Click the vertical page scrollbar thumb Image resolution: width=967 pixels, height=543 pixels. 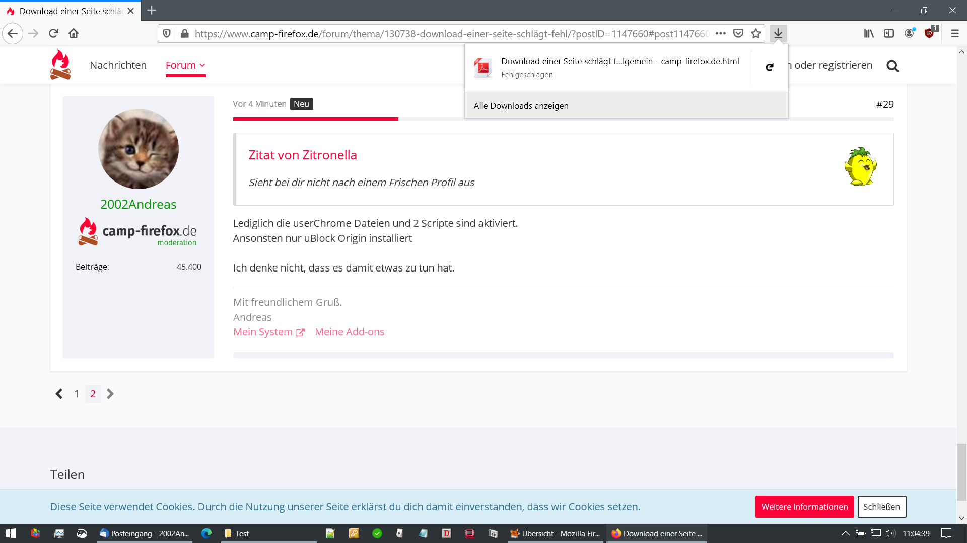tap(961, 472)
